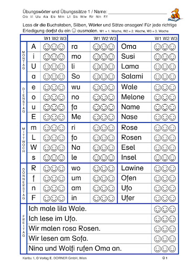Click the middle smiley beside Ich lese im Ufo
The image size is (190, 269).
pyautogui.click(x=165, y=219)
